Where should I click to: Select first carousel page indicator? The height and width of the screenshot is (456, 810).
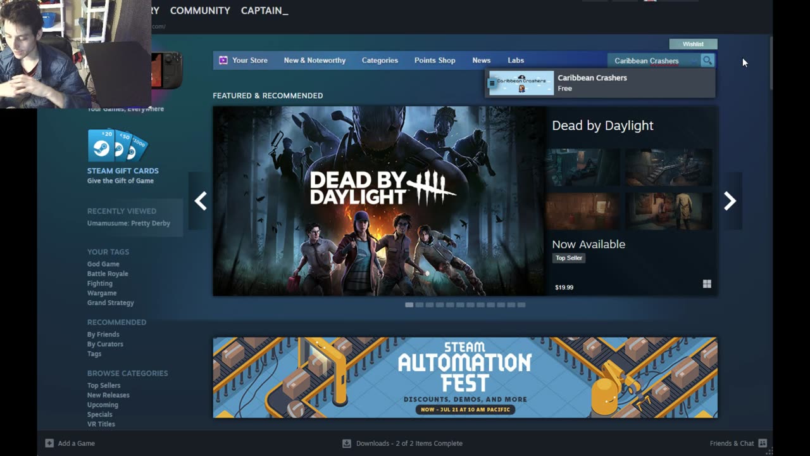tap(409, 305)
